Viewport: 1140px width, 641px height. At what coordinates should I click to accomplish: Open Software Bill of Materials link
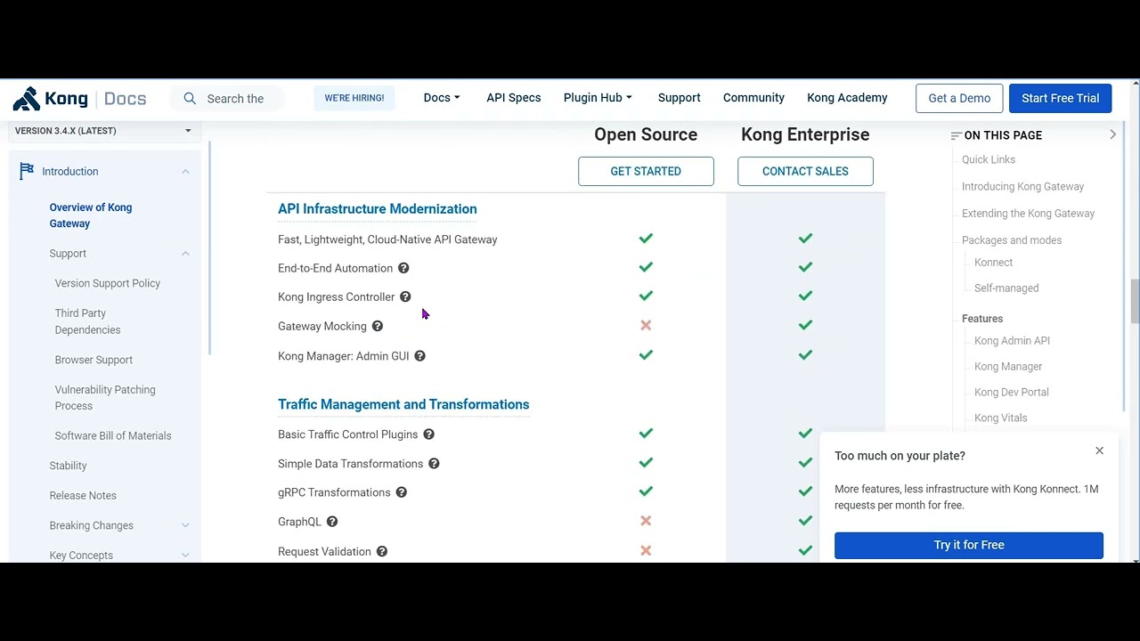(113, 435)
